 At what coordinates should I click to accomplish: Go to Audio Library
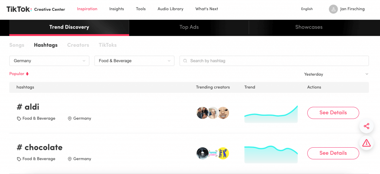click(x=170, y=9)
